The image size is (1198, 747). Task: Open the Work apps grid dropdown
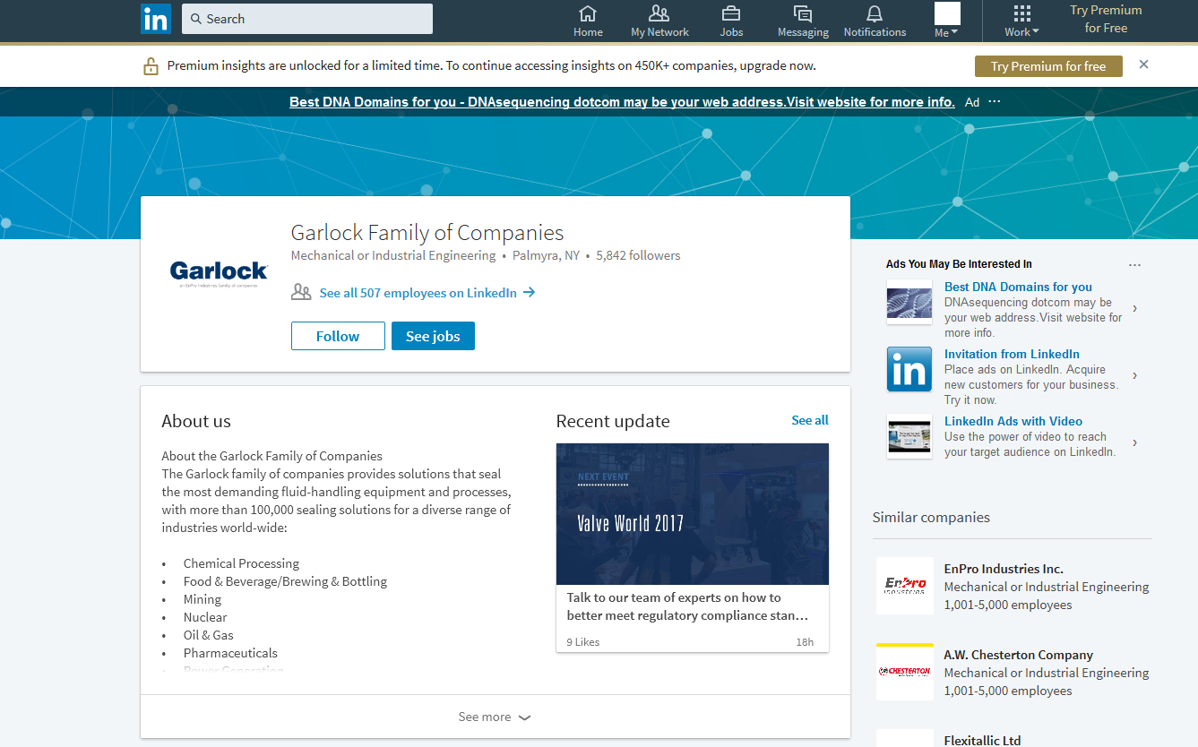pyautogui.click(x=1021, y=21)
